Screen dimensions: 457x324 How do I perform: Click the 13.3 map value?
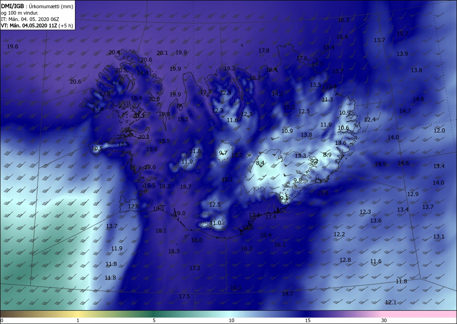(x=300, y=156)
